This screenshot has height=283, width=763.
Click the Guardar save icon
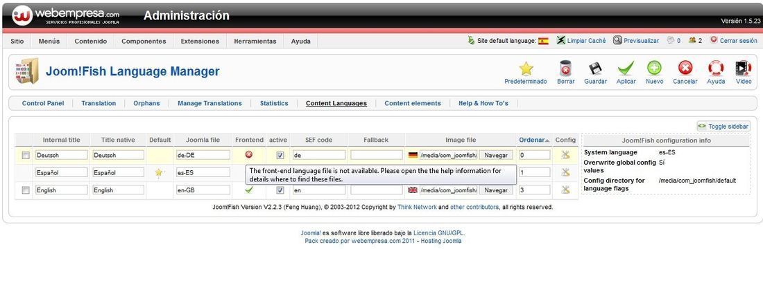pos(595,69)
